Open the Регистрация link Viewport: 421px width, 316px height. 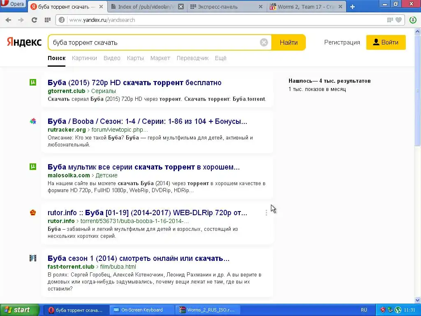click(342, 42)
